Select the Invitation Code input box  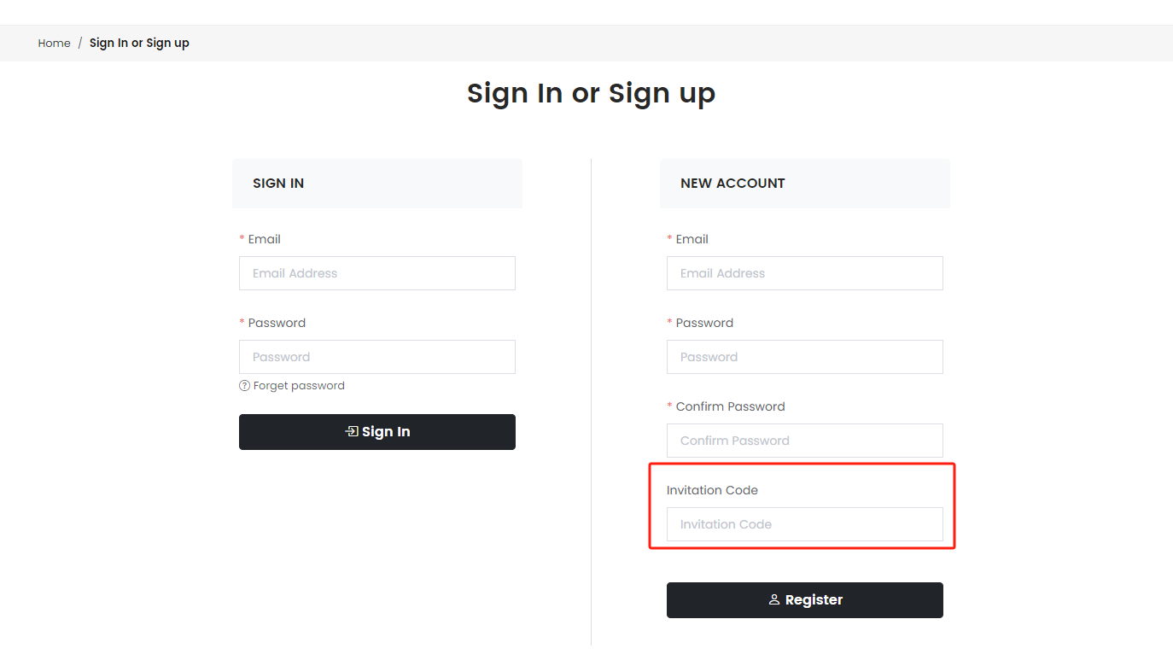click(804, 524)
